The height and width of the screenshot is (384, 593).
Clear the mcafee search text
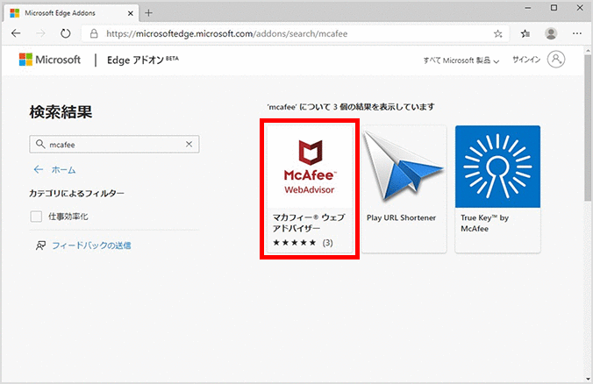pos(189,144)
